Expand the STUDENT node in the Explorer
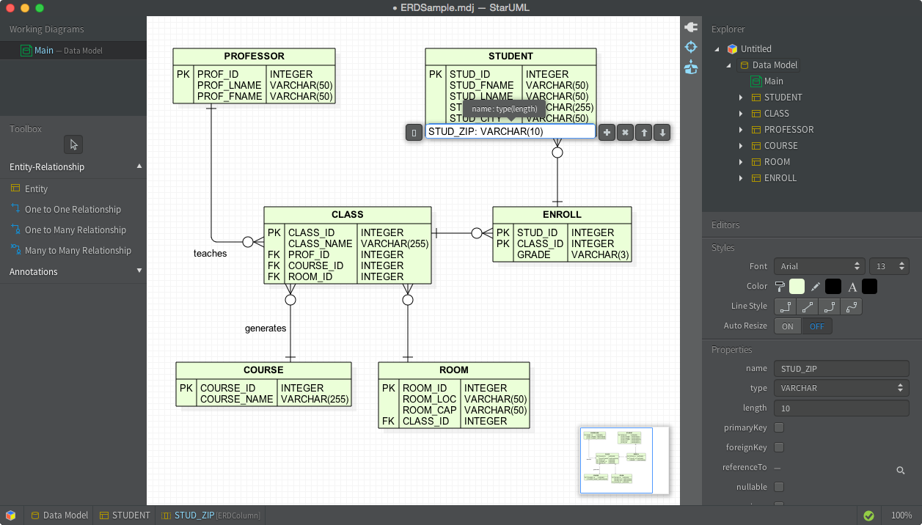This screenshot has height=525, width=922. (x=740, y=97)
